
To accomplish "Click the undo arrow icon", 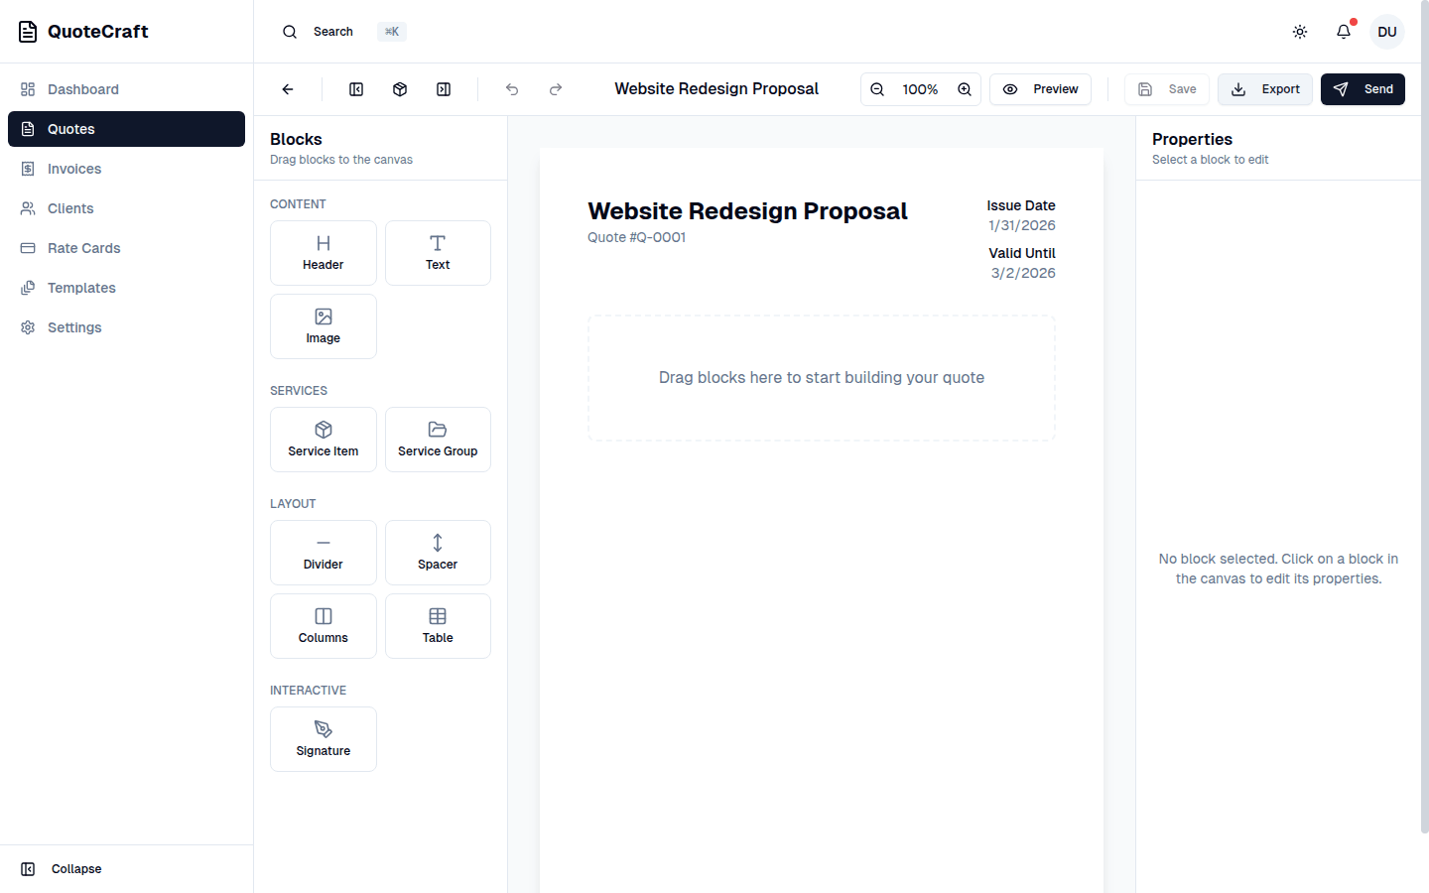I will pos(511,89).
